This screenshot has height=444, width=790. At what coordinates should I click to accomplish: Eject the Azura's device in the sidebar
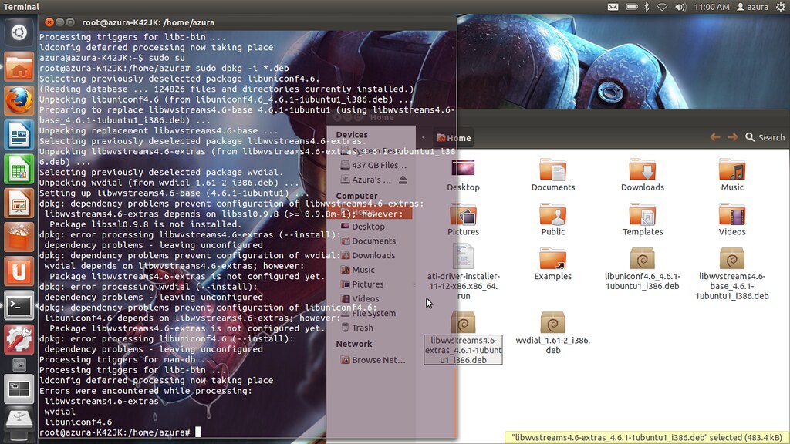pos(403,180)
